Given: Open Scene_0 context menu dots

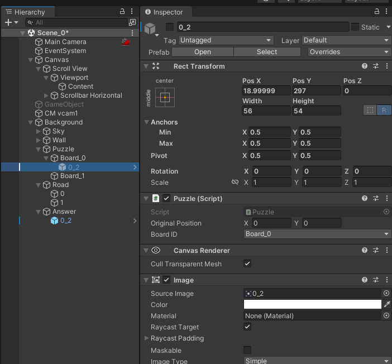Looking at the screenshot, I should [132, 33].
